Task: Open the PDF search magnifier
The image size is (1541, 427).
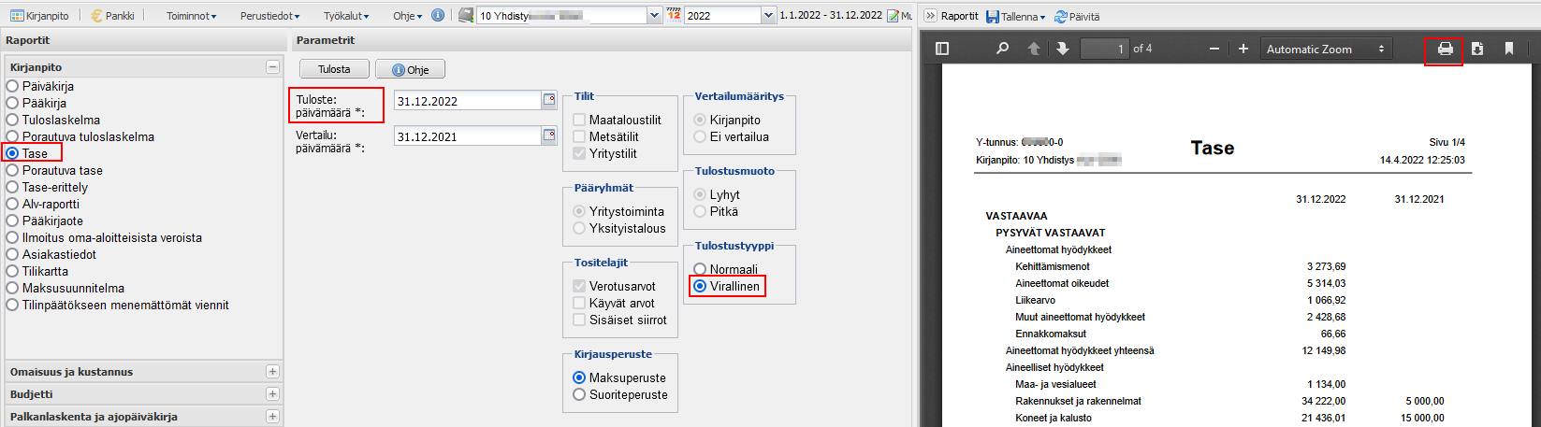Action: click(x=1002, y=50)
